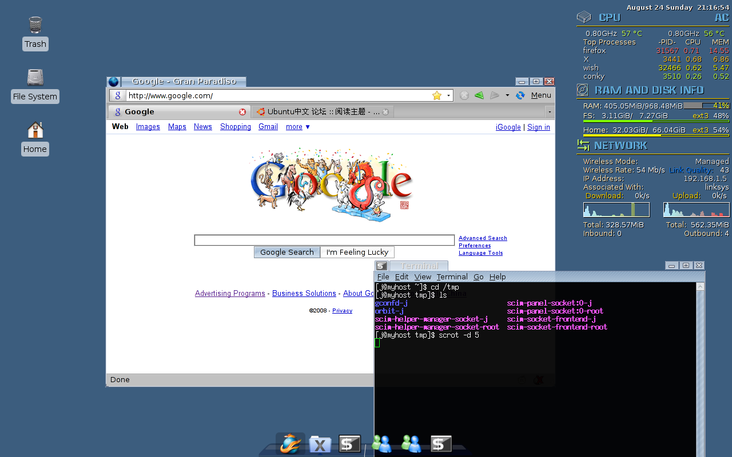
Task: Click "gconfd-j" in the terminal listing
Action: tap(391, 303)
